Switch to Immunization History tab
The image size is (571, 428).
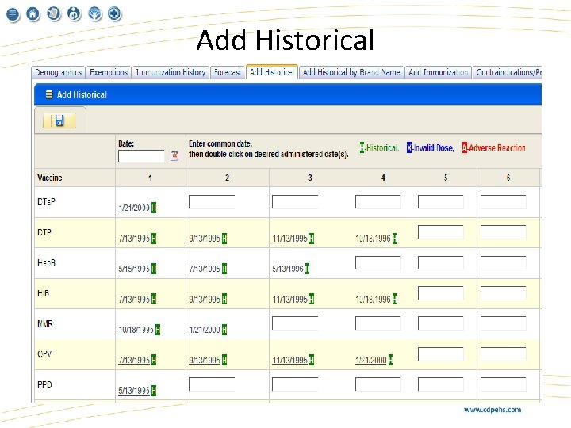coord(171,72)
